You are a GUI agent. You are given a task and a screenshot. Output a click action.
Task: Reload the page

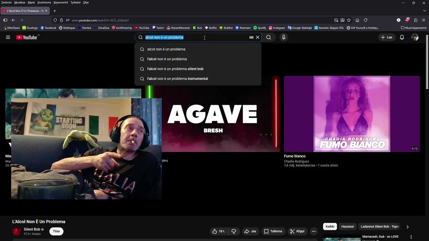[x=366, y=20]
